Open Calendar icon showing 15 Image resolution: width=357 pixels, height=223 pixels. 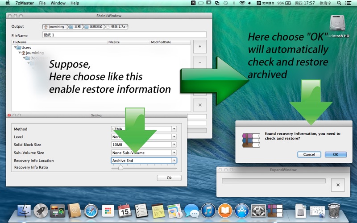pos(125,211)
